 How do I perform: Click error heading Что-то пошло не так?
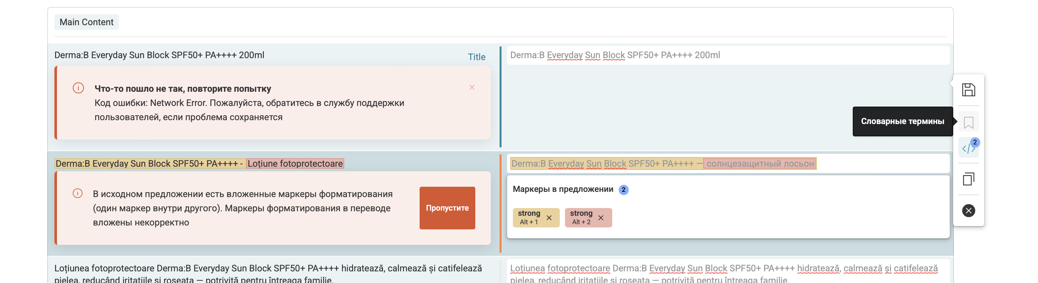[183, 89]
